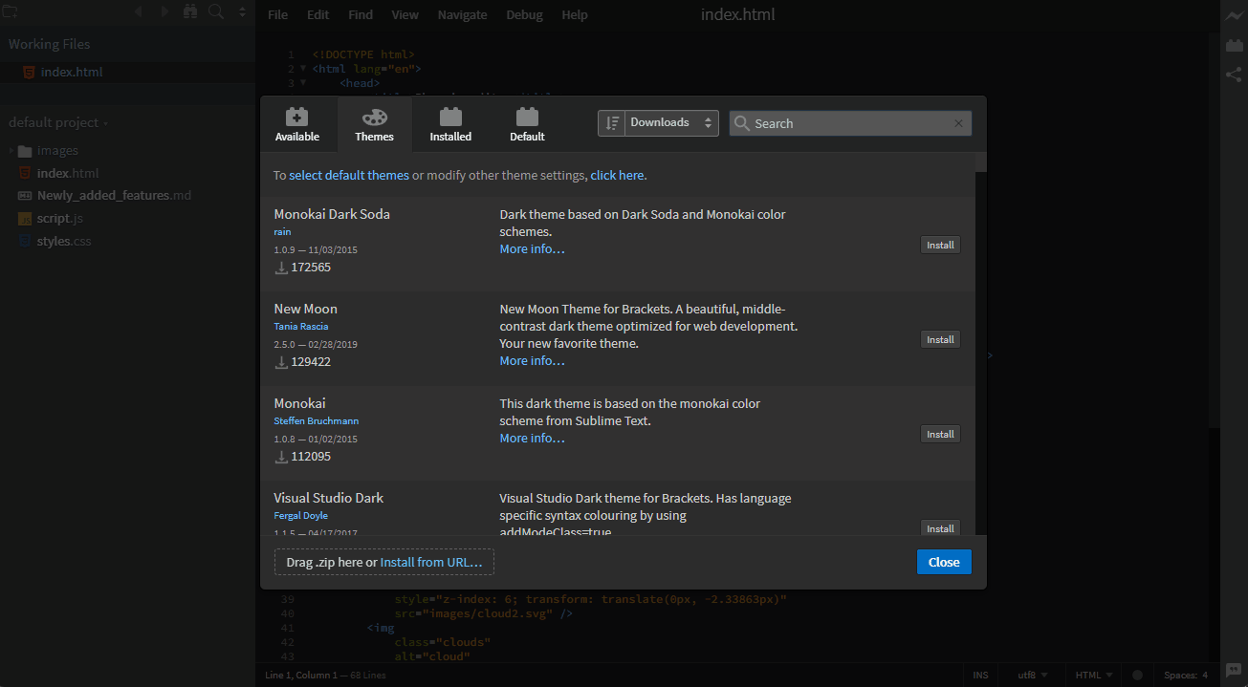This screenshot has height=687, width=1248.
Task: Clear the extension search field with X
Action: pyautogui.click(x=958, y=123)
